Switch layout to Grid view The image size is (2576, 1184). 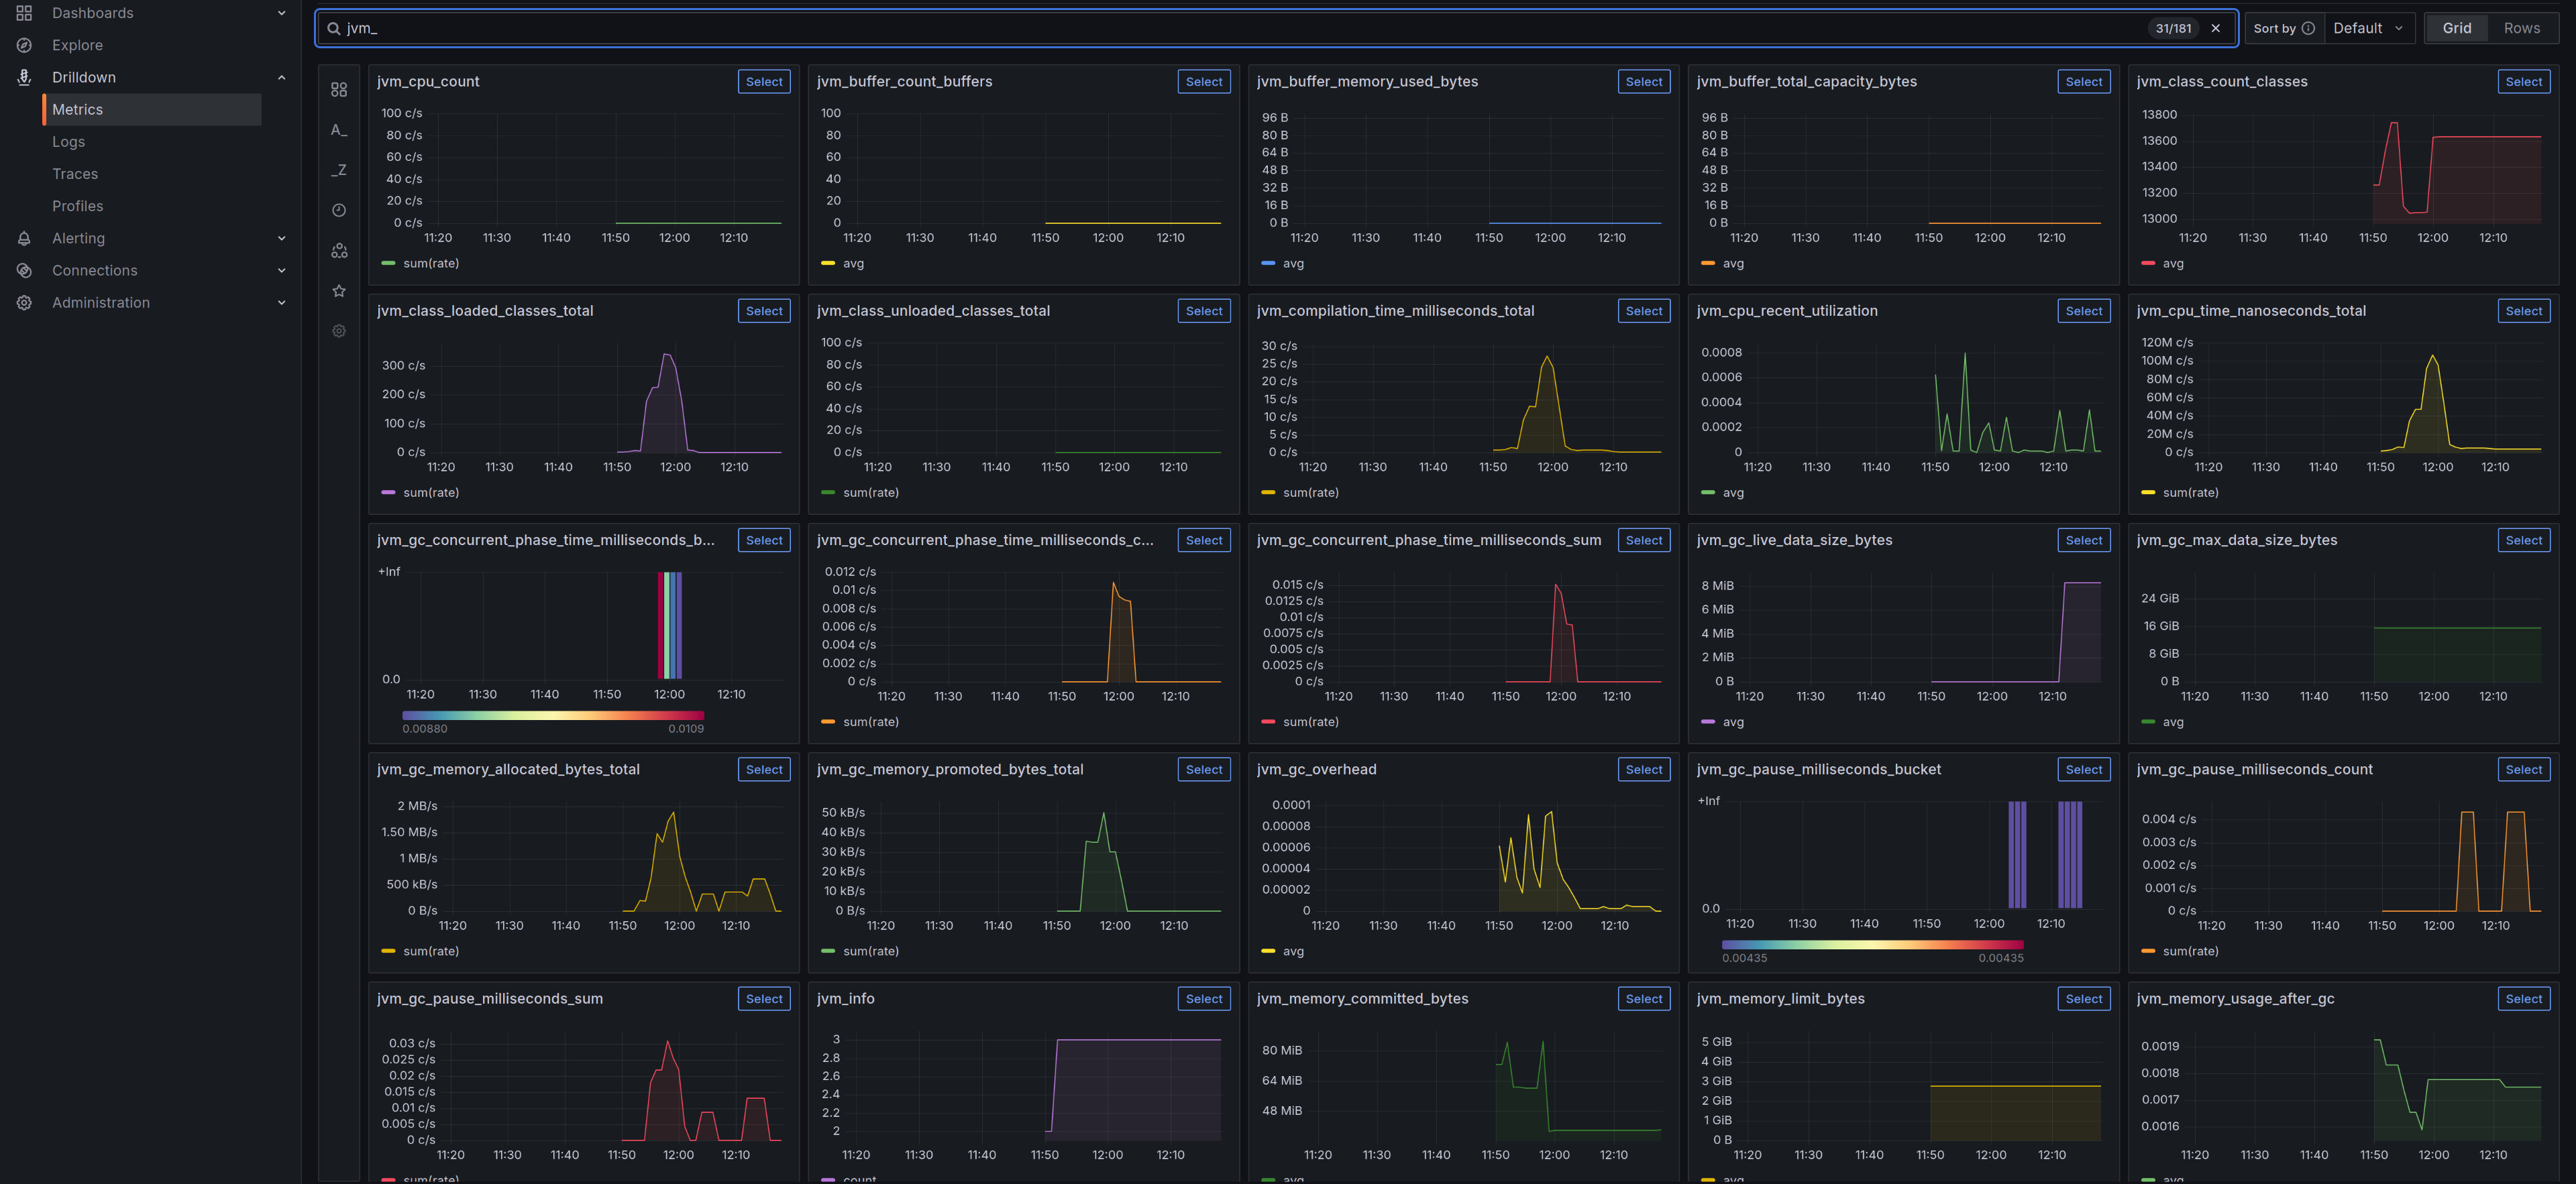click(2456, 28)
